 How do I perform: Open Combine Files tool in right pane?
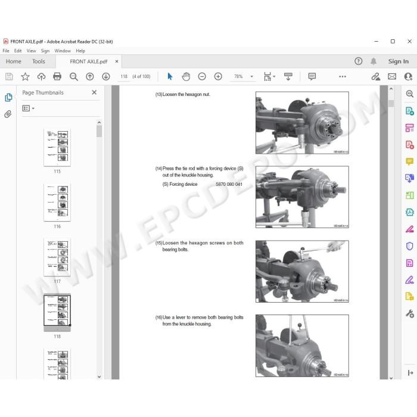410,178
